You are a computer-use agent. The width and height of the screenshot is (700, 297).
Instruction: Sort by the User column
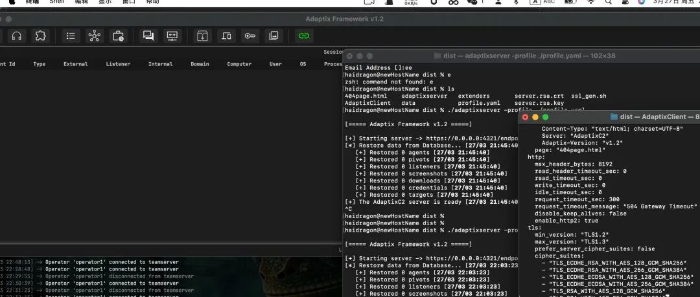coord(275,64)
